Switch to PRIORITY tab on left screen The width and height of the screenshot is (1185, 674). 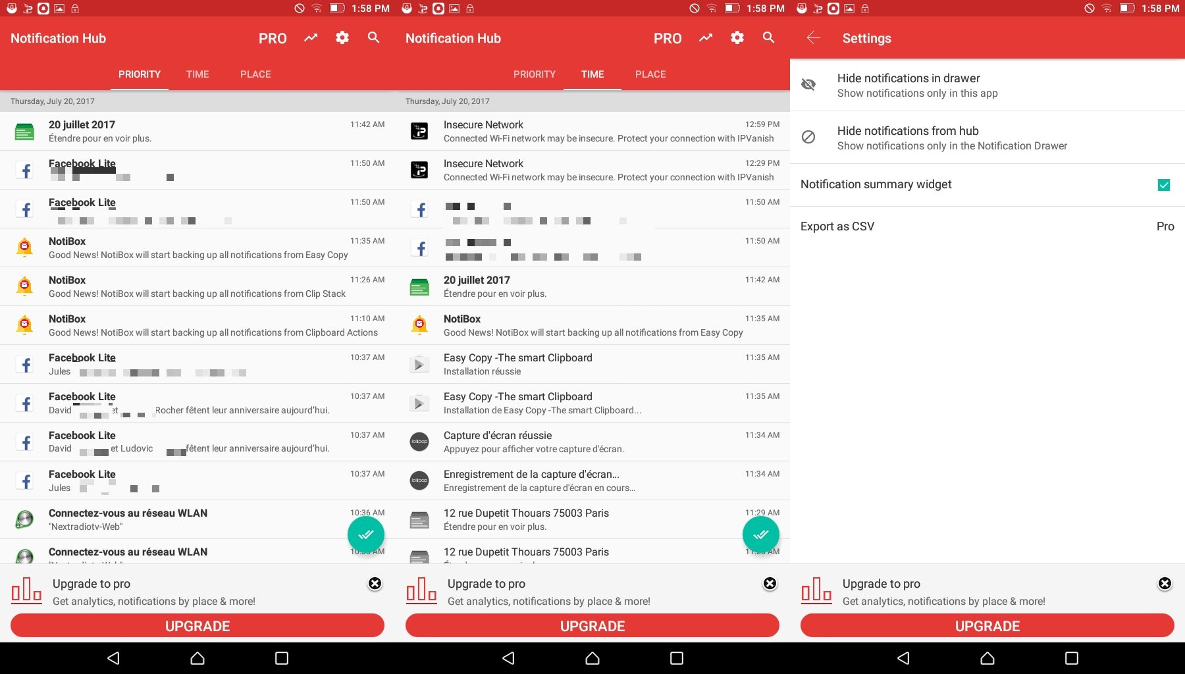coord(140,74)
